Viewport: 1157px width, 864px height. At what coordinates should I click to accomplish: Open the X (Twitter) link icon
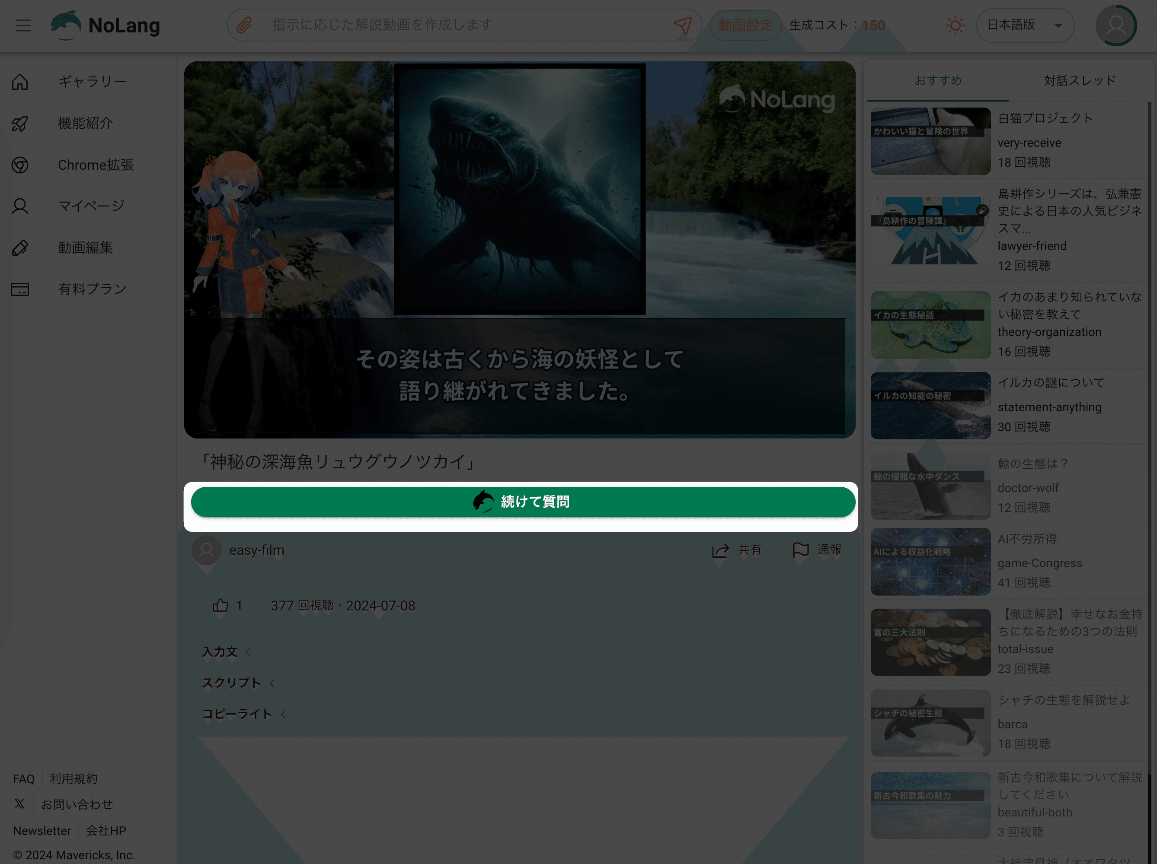pyautogui.click(x=19, y=804)
